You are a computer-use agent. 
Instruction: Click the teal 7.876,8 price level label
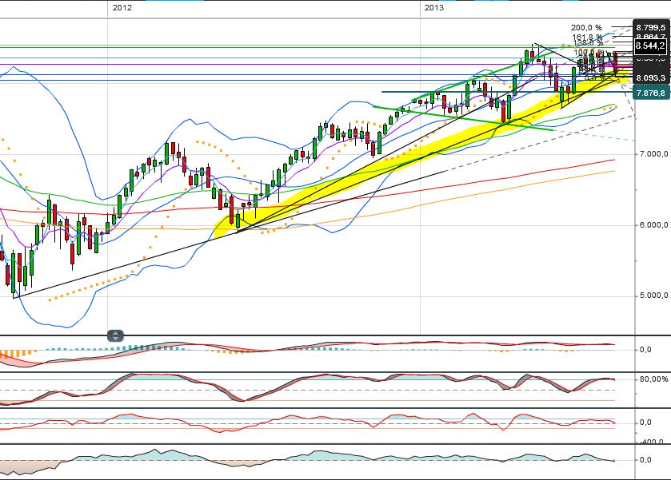coord(650,93)
